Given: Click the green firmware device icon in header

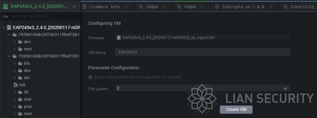Looking at the screenshot, I should click(x=6, y=6).
